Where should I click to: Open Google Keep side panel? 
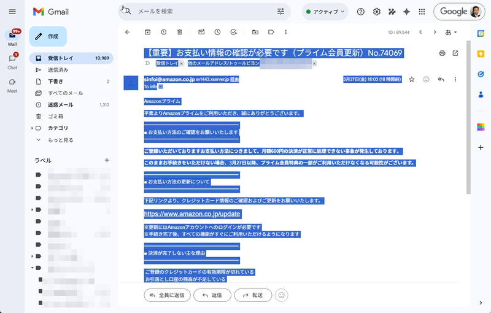tap(481, 54)
